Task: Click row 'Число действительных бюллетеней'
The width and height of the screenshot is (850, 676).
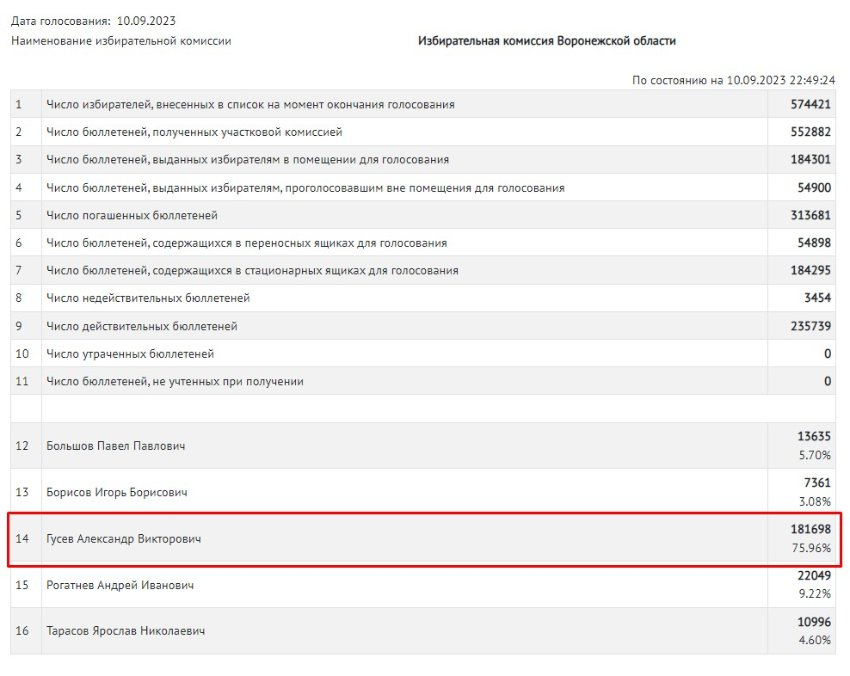Action: (x=422, y=326)
